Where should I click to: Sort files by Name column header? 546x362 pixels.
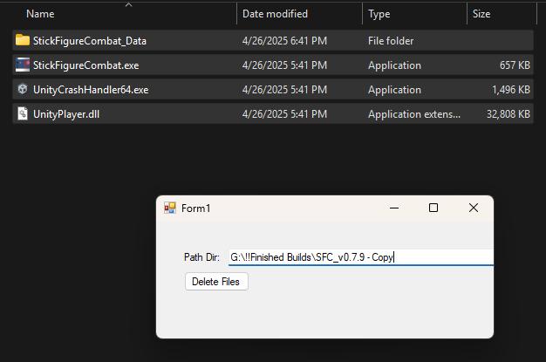(40, 14)
